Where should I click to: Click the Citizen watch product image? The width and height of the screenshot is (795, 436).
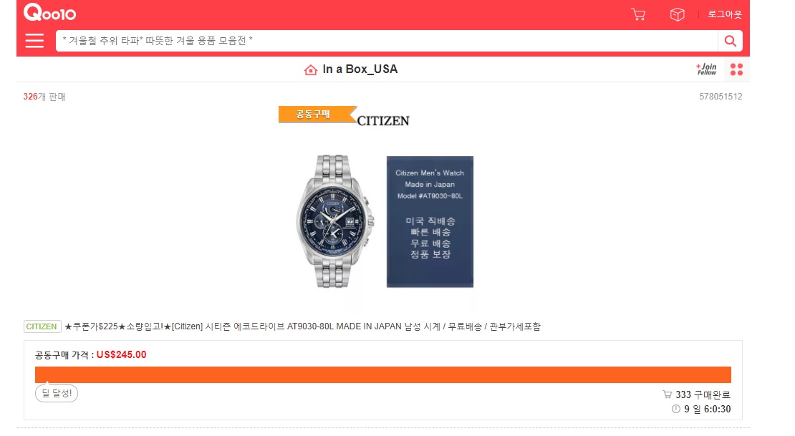(x=335, y=221)
